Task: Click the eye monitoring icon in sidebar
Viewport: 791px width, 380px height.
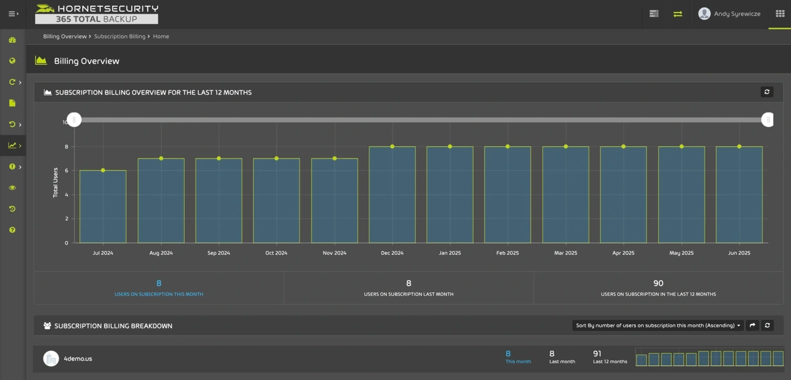Action: coord(12,187)
